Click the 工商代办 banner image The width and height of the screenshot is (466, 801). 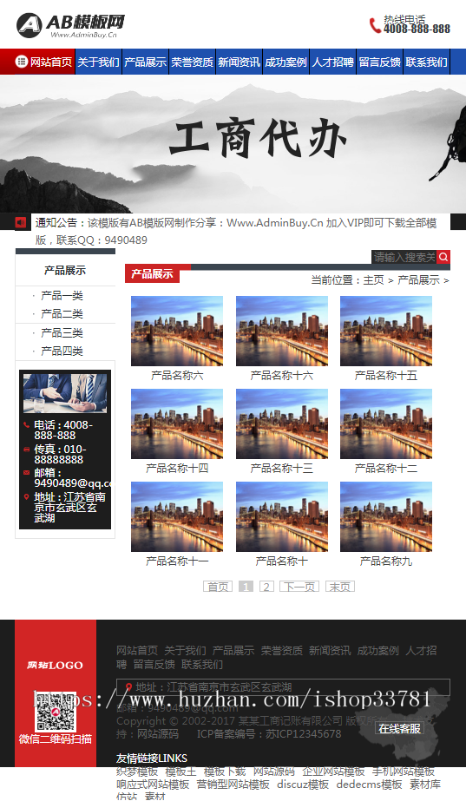[x=233, y=144]
